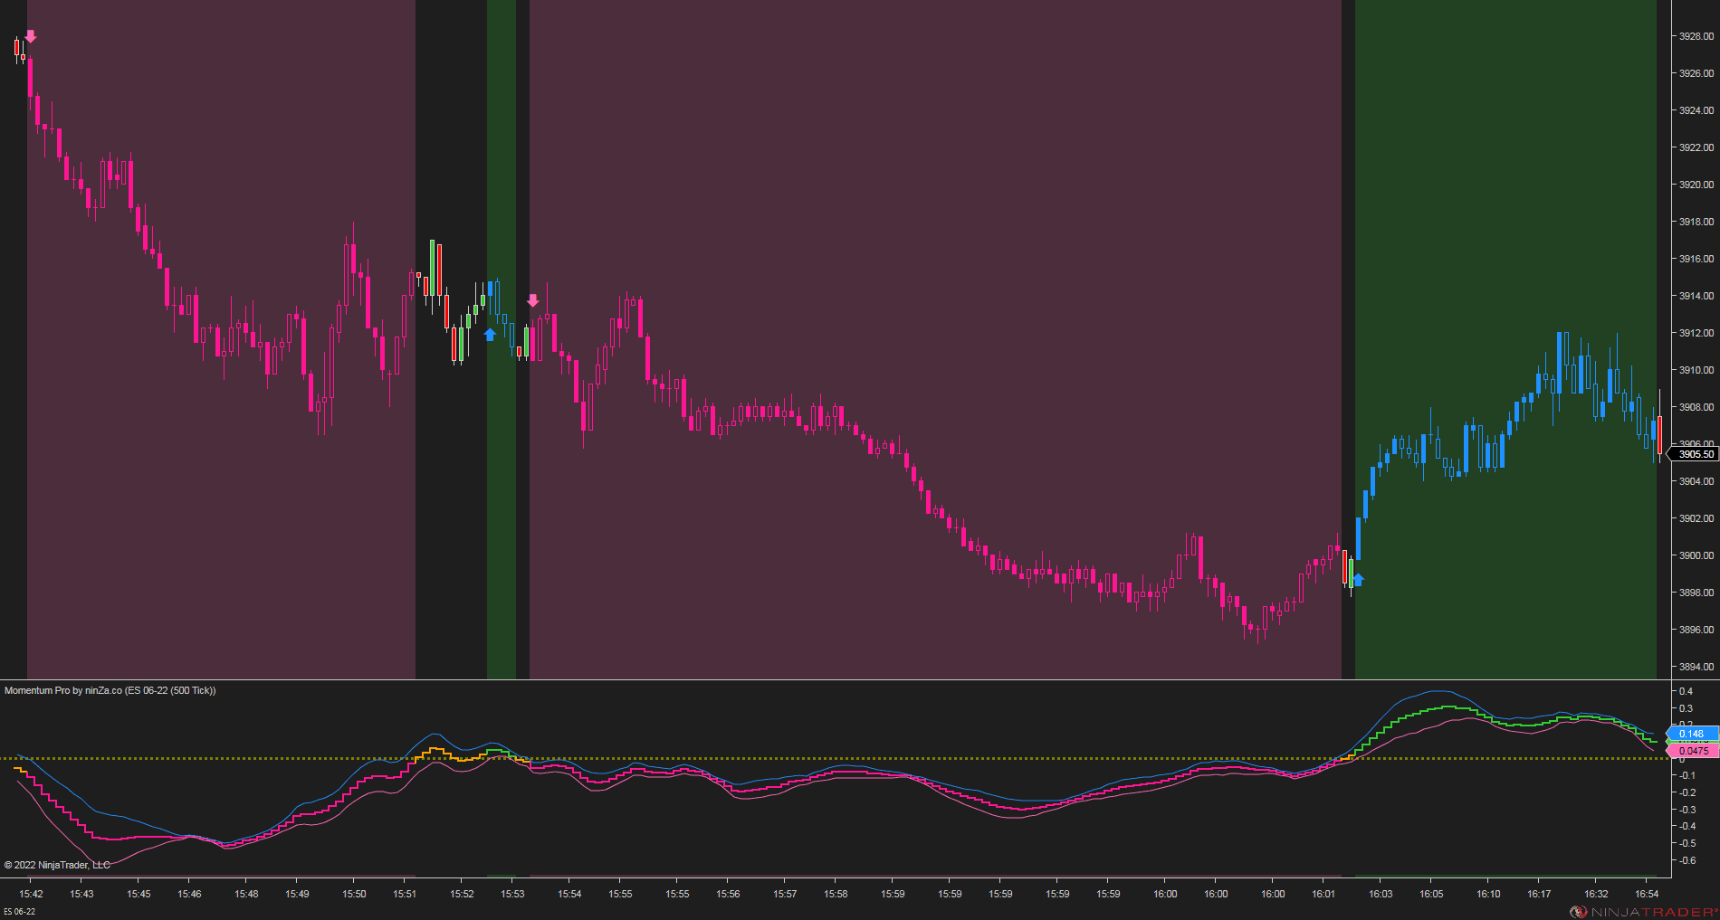Click the 15:54 time axis label
The height and width of the screenshot is (920, 1720).
569,894
